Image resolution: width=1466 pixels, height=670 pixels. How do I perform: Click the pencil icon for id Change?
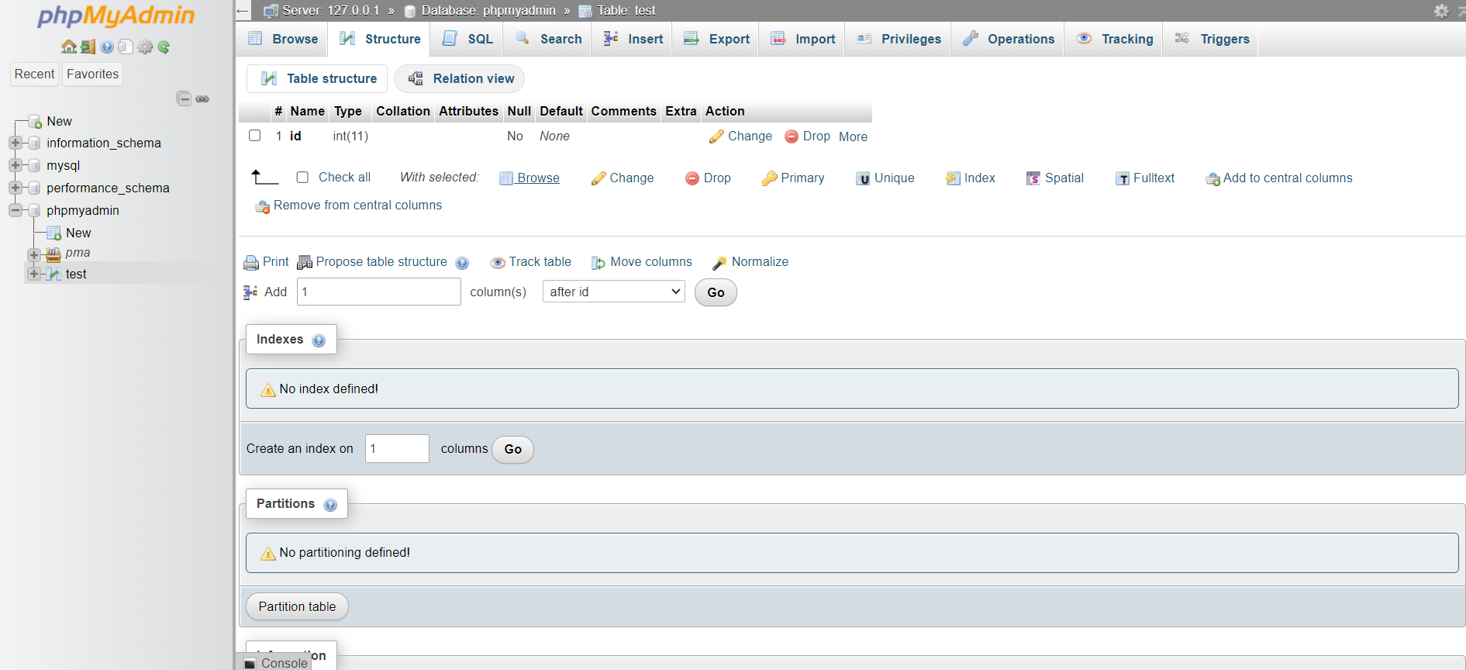[x=716, y=136]
